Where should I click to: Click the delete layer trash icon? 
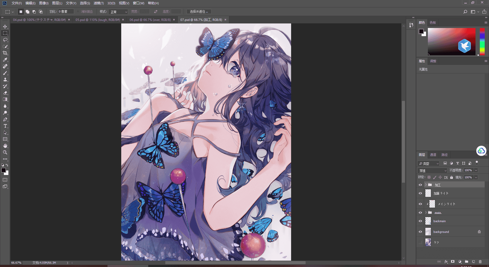click(480, 262)
